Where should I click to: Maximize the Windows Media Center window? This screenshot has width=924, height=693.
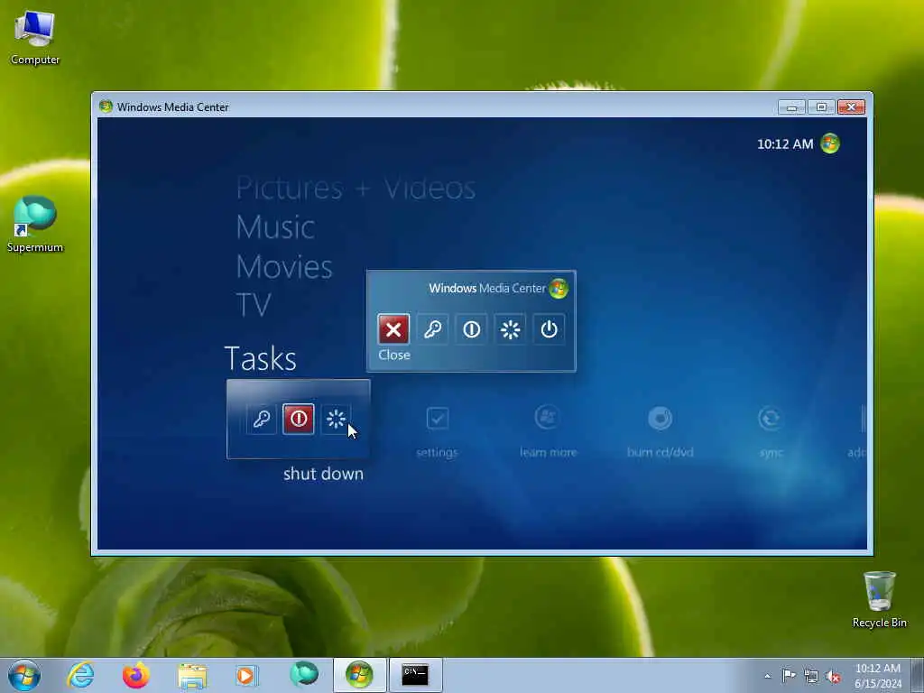pyautogui.click(x=821, y=106)
